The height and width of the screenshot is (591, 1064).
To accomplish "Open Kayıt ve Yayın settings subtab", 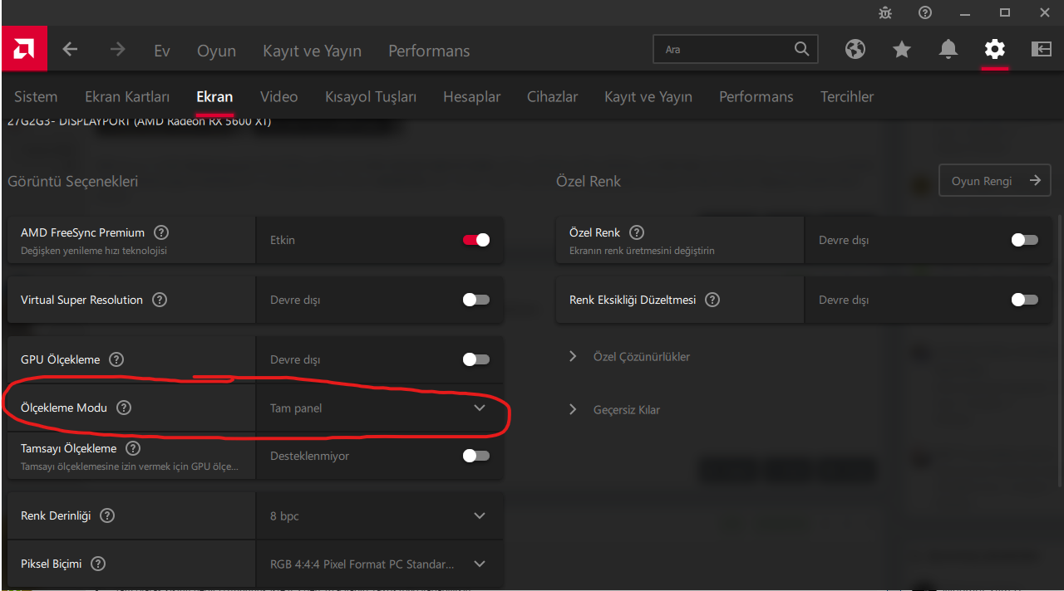I will click(648, 97).
